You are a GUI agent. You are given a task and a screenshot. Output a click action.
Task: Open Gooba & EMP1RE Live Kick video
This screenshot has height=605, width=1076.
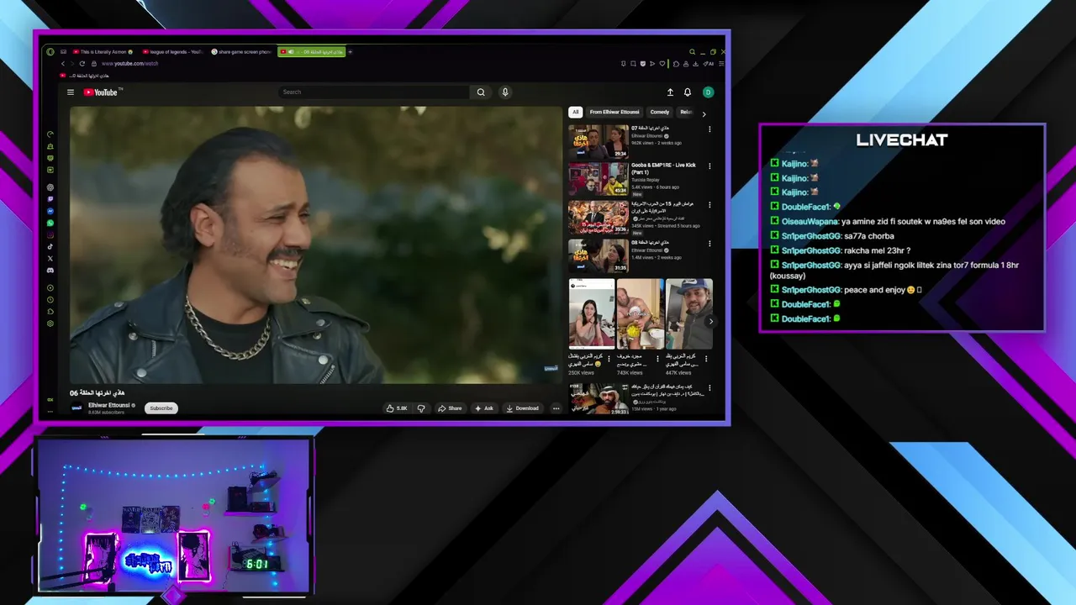pyautogui.click(x=599, y=180)
